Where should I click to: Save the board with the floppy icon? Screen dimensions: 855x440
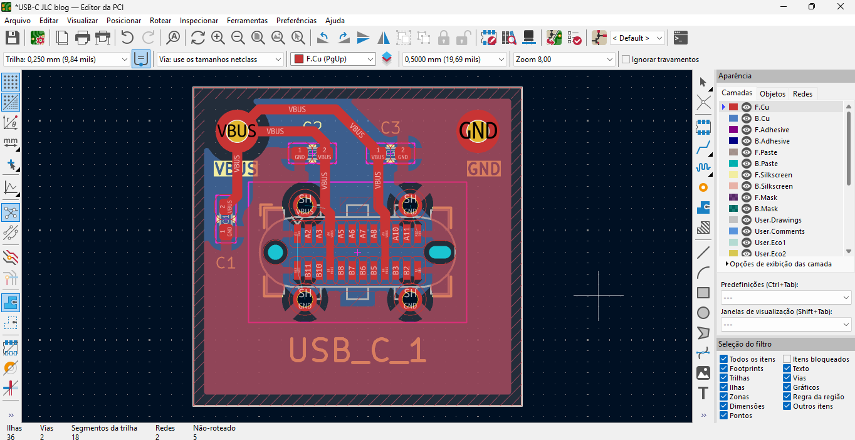pyautogui.click(x=13, y=38)
